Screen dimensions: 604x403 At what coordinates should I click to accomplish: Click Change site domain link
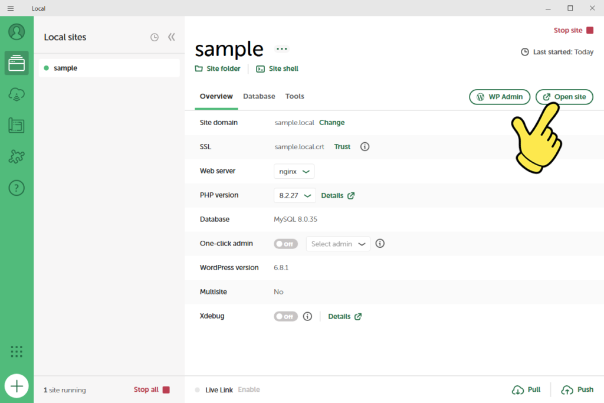coord(331,123)
